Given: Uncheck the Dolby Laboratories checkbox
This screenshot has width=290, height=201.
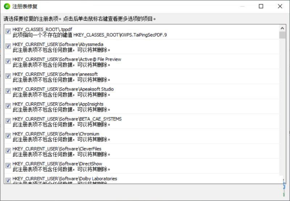Looking at the screenshot, I should point(8,180).
